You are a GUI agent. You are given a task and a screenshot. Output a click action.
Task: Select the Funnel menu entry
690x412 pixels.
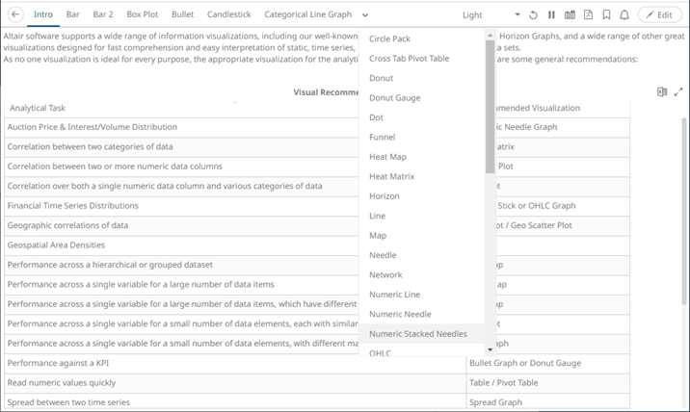point(382,138)
